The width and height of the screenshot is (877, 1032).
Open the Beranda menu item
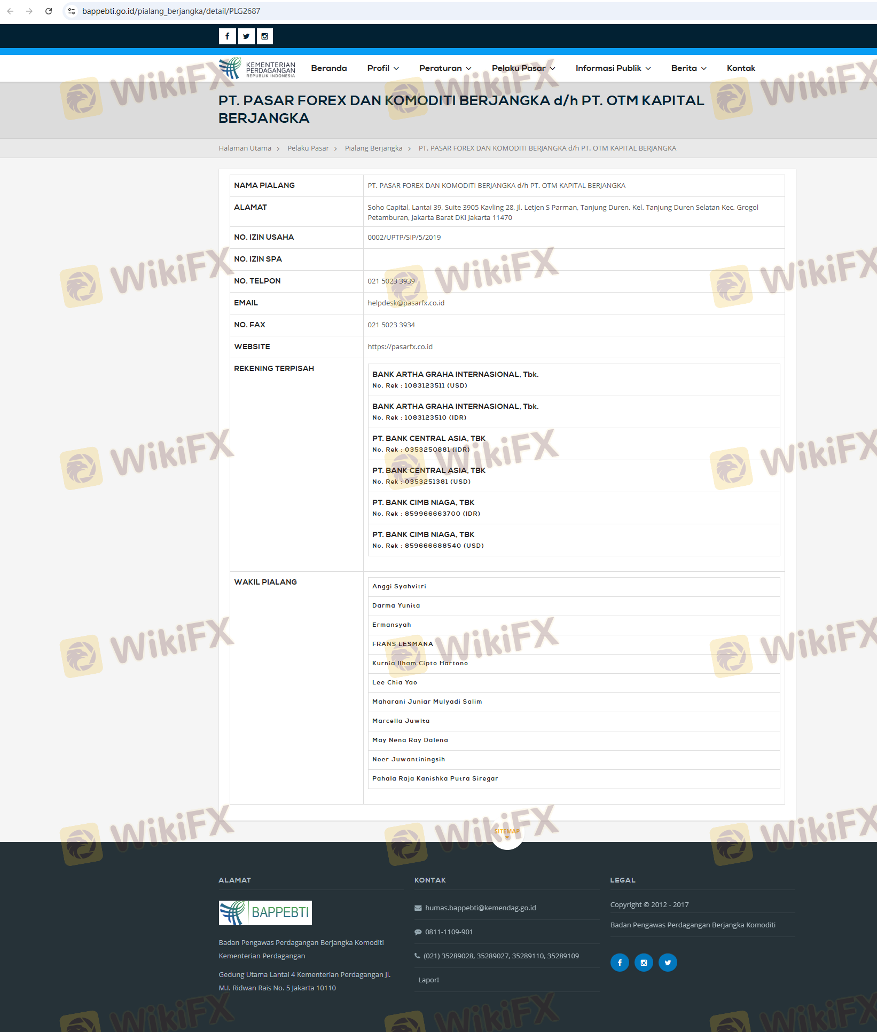coord(329,68)
